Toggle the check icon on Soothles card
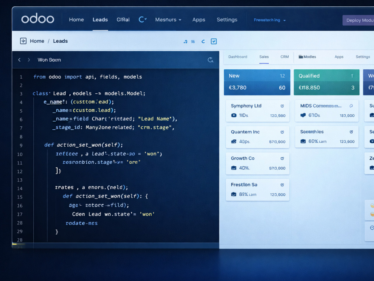The image size is (374, 281). 351,132
